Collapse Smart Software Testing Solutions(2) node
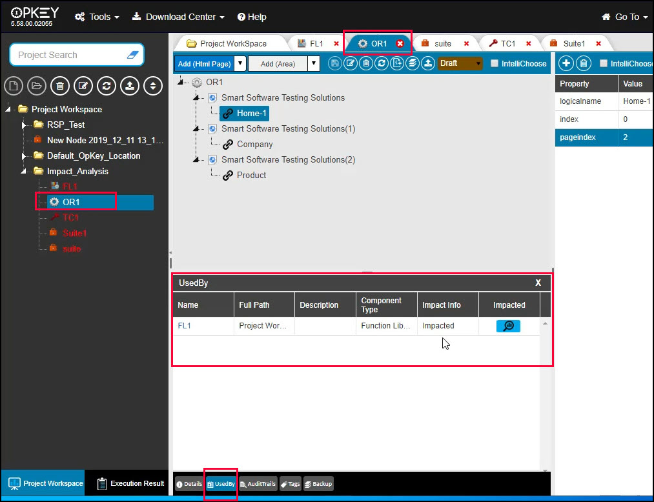The image size is (654, 502). click(196, 159)
